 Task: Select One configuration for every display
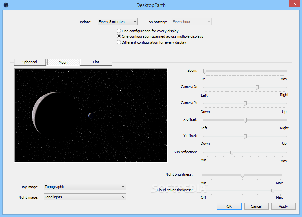(147, 31)
